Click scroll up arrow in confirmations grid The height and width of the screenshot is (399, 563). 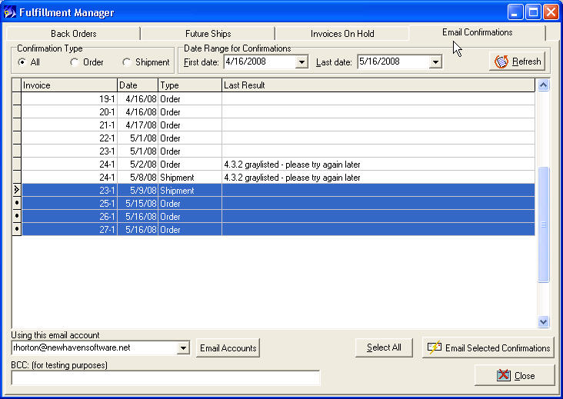coord(543,85)
